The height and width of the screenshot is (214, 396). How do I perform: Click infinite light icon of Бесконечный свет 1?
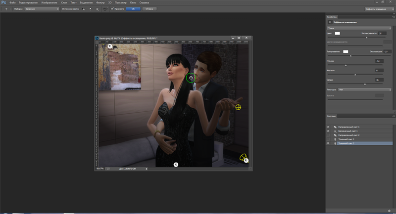pos(335,131)
